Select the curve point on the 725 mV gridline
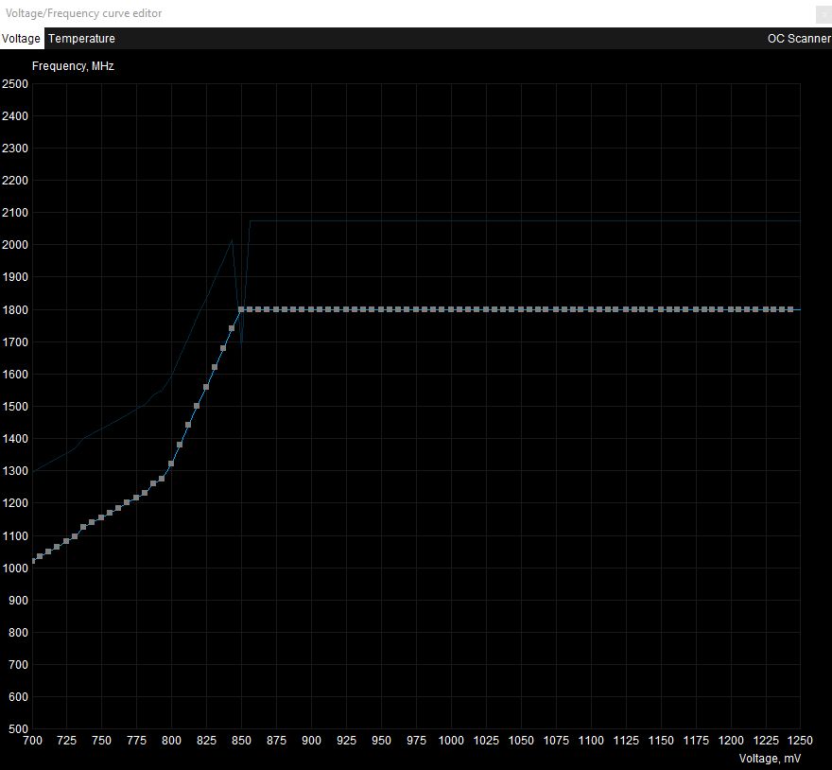 pyautogui.click(x=66, y=541)
